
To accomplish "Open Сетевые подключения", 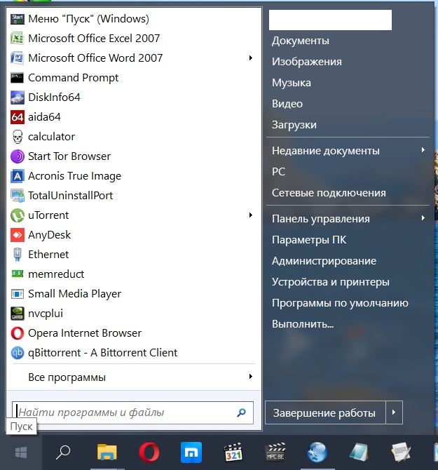I will pos(329,193).
